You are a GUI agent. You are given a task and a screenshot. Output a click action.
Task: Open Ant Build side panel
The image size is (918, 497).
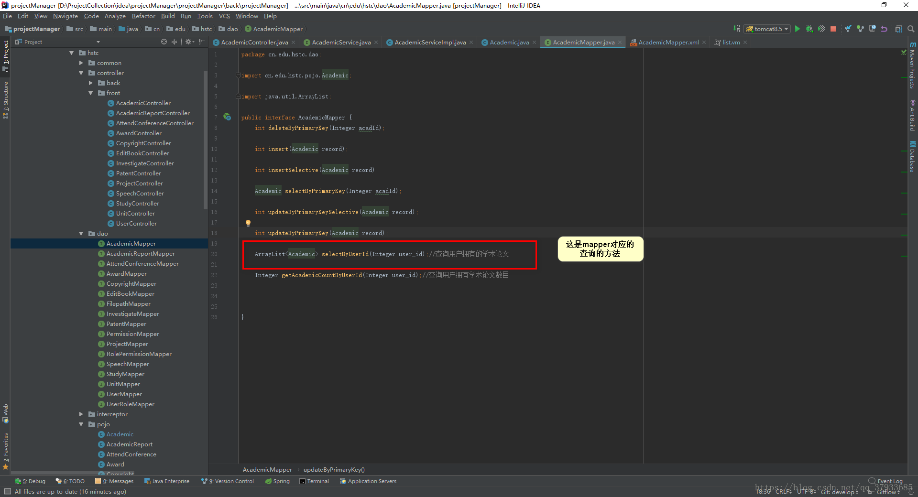point(913,115)
